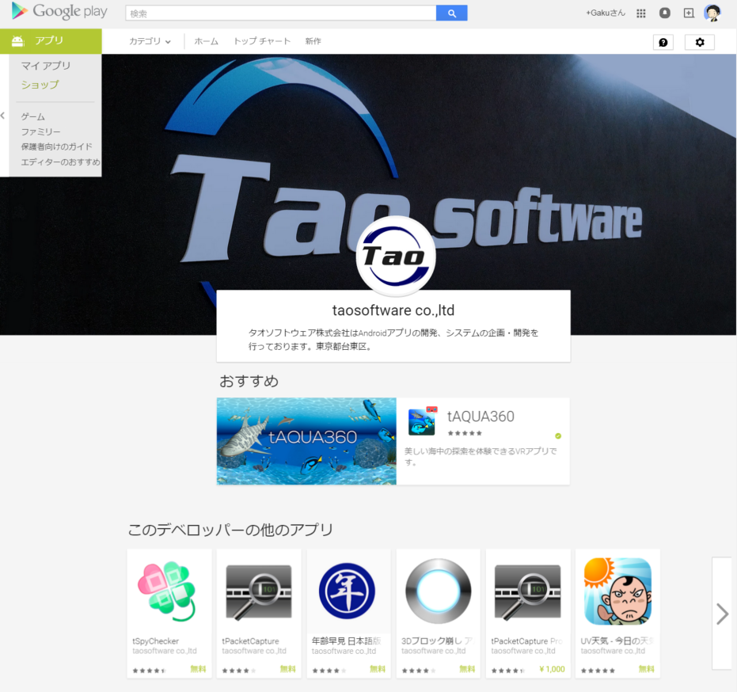Image resolution: width=737 pixels, height=692 pixels.
Task: Collapse the left sidebar with the arrow
Action: click(3, 115)
